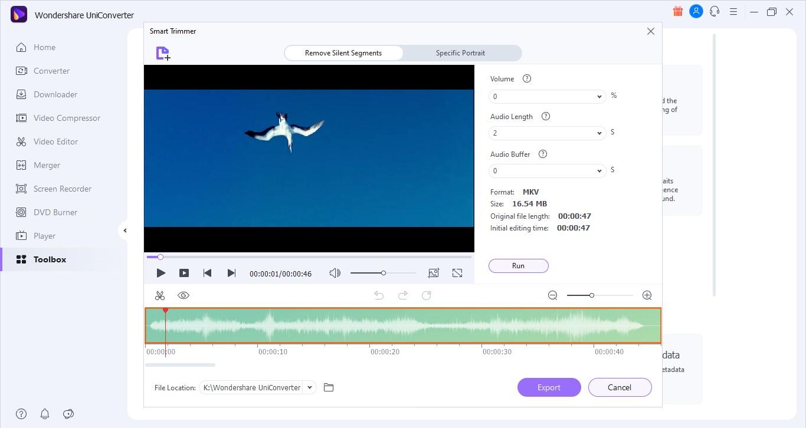The image size is (806, 428).
Task: Click the video playback progress slider
Action: point(309,257)
